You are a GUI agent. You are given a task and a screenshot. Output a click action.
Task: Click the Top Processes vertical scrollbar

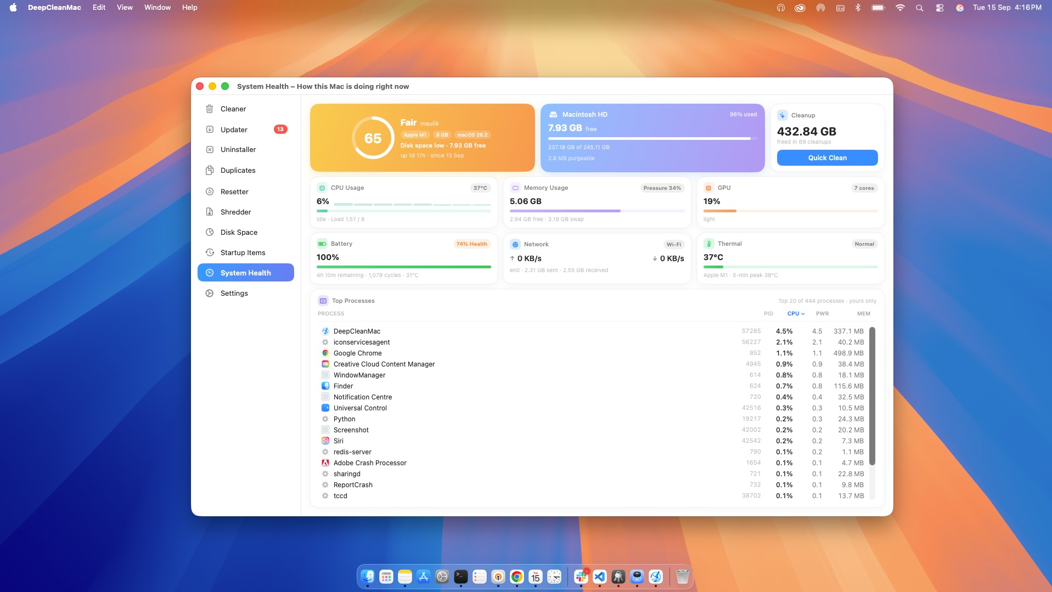coord(872,396)
